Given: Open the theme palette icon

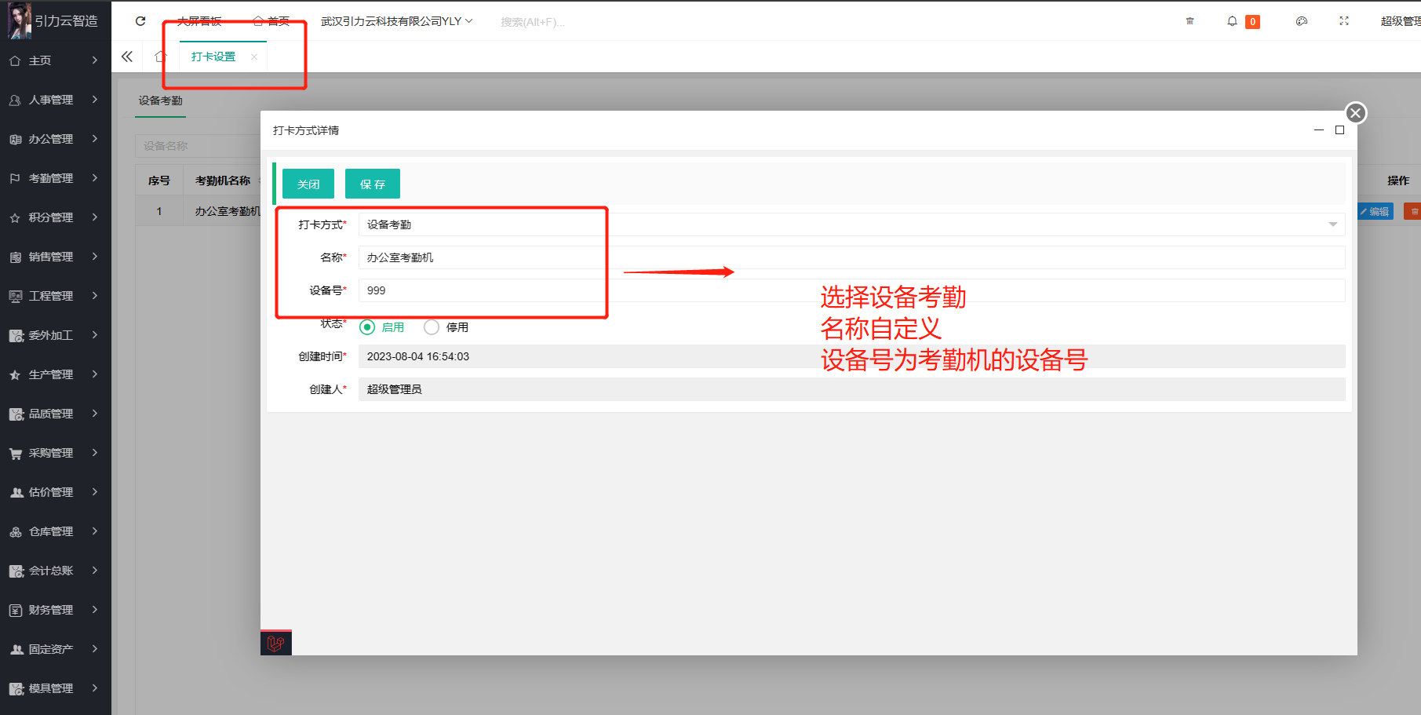Looking at the screenshot, I should (x=1302, y=21).
